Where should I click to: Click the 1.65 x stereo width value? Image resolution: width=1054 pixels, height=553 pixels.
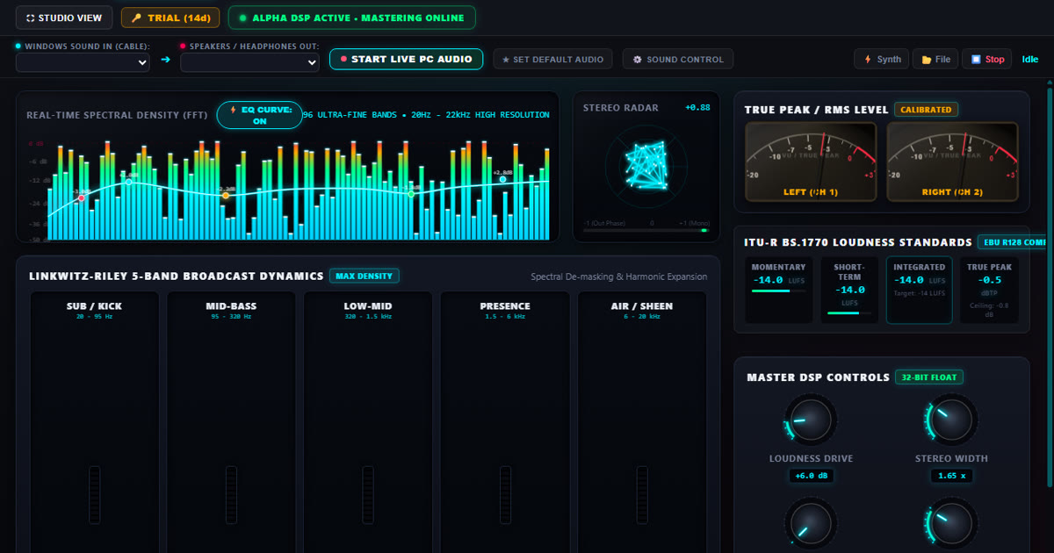pyautogui.click(x=951, y=476)
